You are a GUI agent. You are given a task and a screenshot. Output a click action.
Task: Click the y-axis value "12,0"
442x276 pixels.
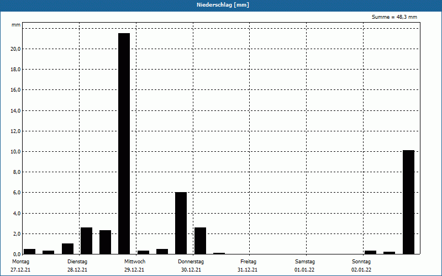[15, 131]
